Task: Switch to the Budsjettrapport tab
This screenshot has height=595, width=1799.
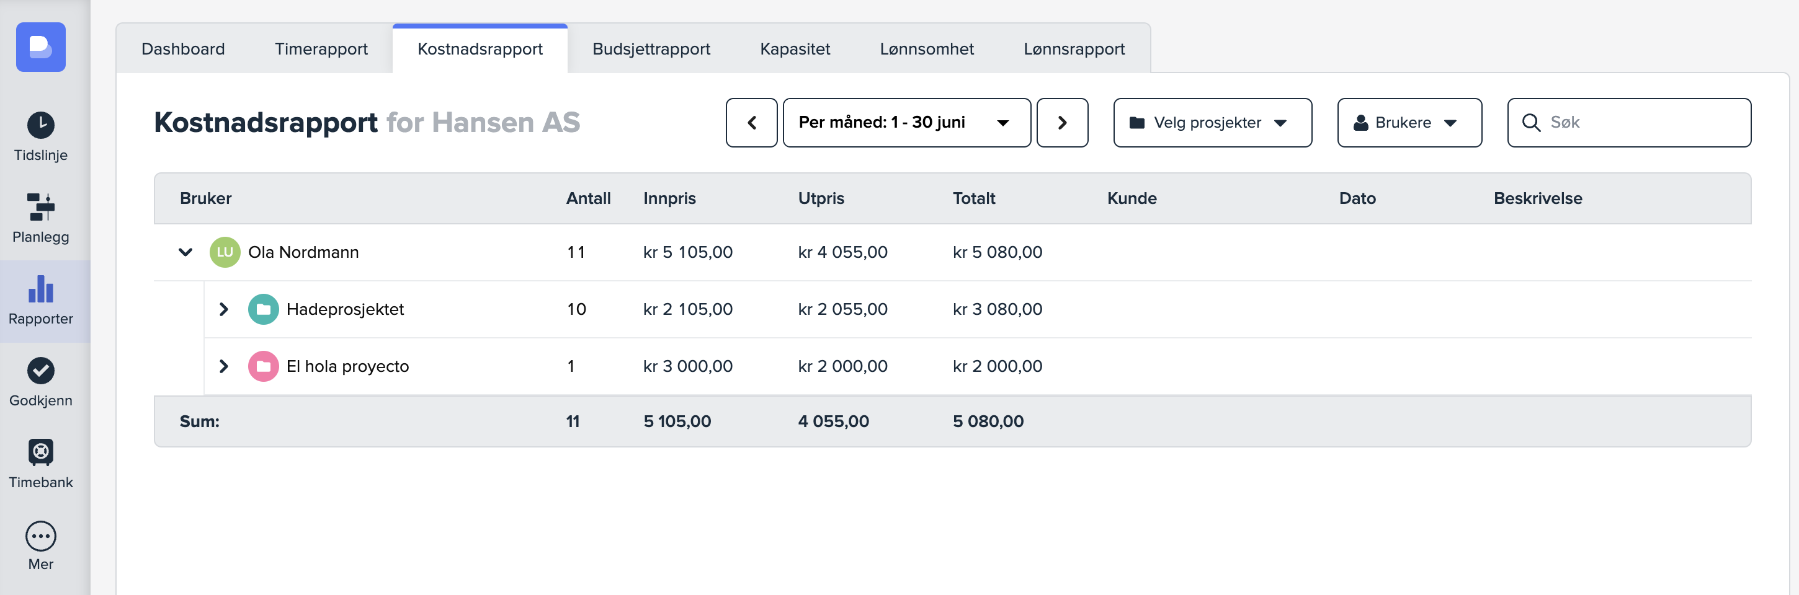Action: click(x=651, y=49)
